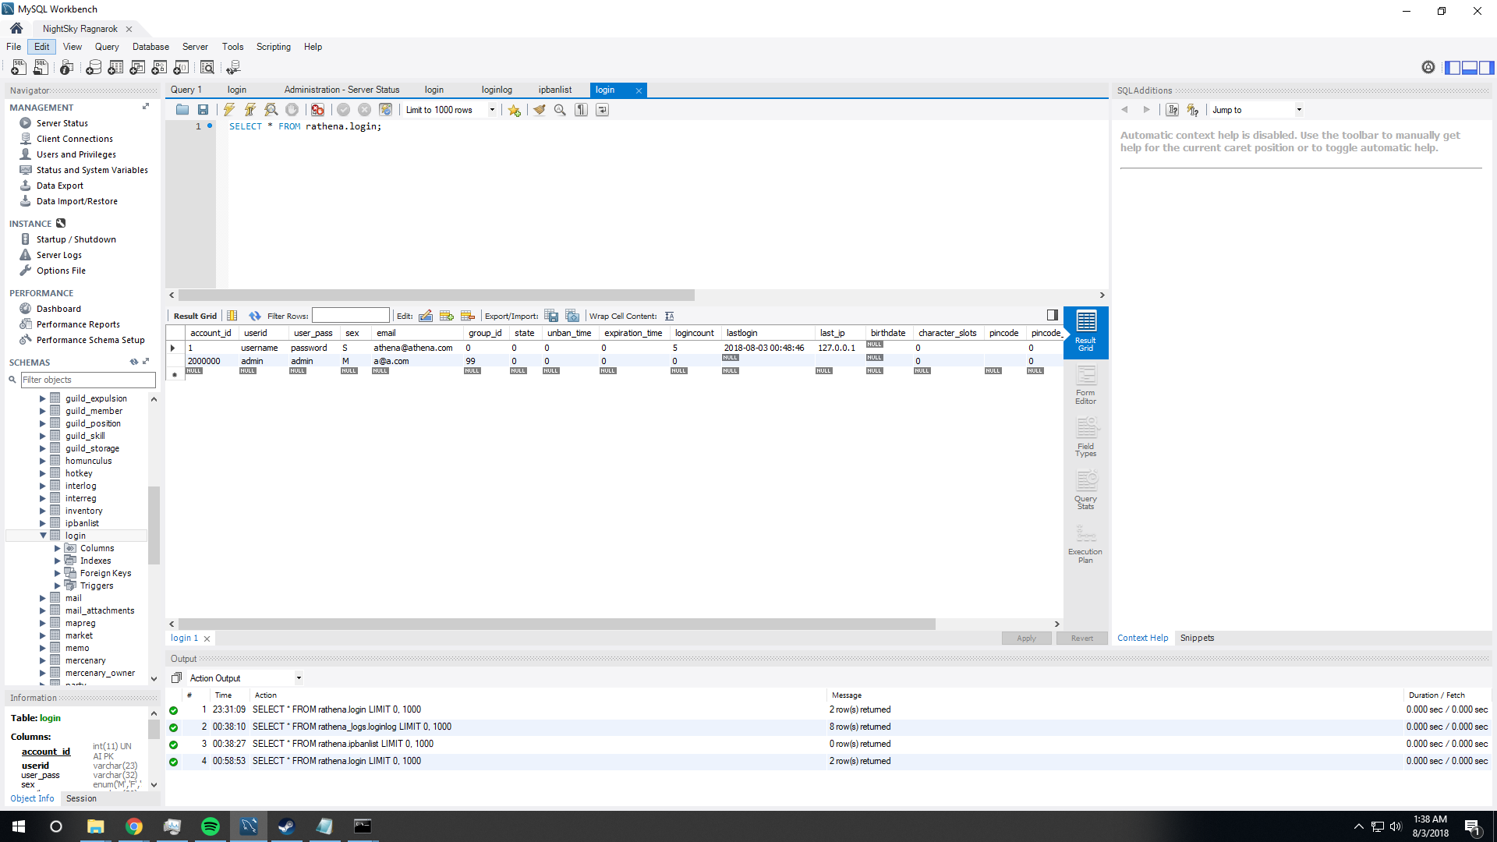Search table data icon in main toolbar
This screenshot has height=842, width=1497.
(207, 68)
